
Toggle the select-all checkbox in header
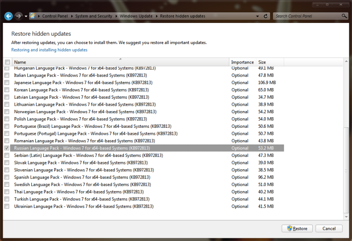7,62
